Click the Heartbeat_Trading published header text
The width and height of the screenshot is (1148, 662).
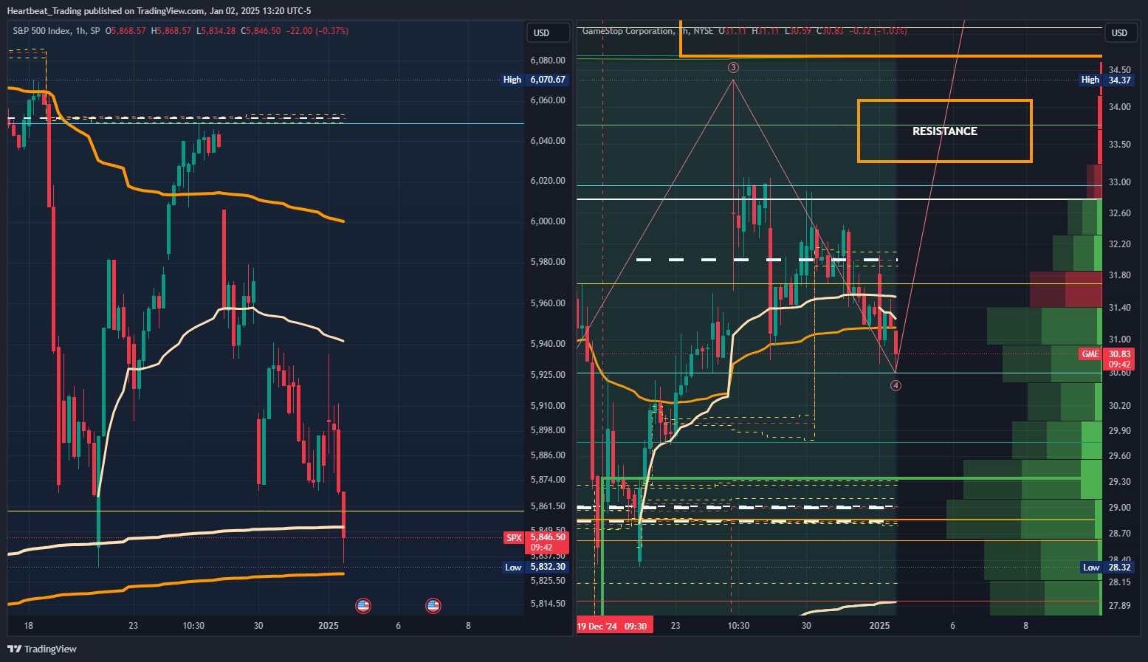159,10
